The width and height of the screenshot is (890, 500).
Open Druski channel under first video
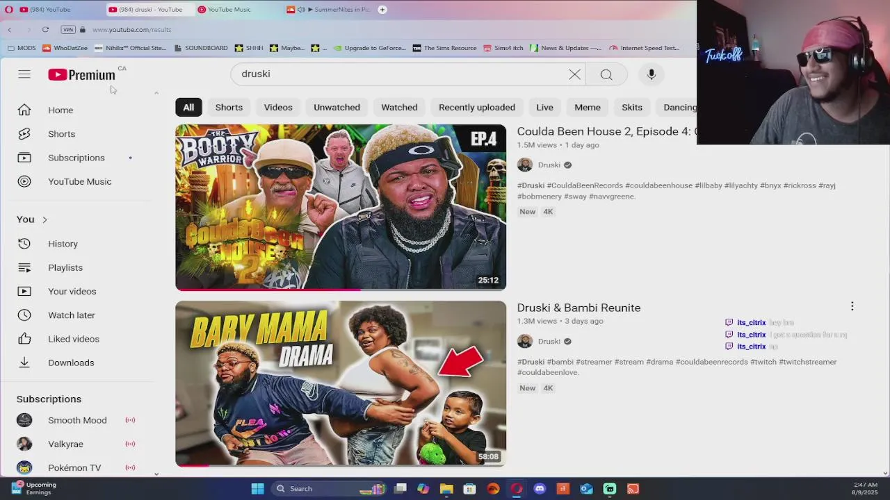tap(549, 165)
